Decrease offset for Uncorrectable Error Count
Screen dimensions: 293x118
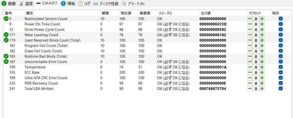pos(250,62)
